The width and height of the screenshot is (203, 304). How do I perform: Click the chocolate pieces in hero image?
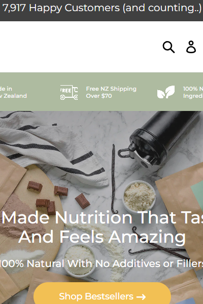tap(58, 197)
